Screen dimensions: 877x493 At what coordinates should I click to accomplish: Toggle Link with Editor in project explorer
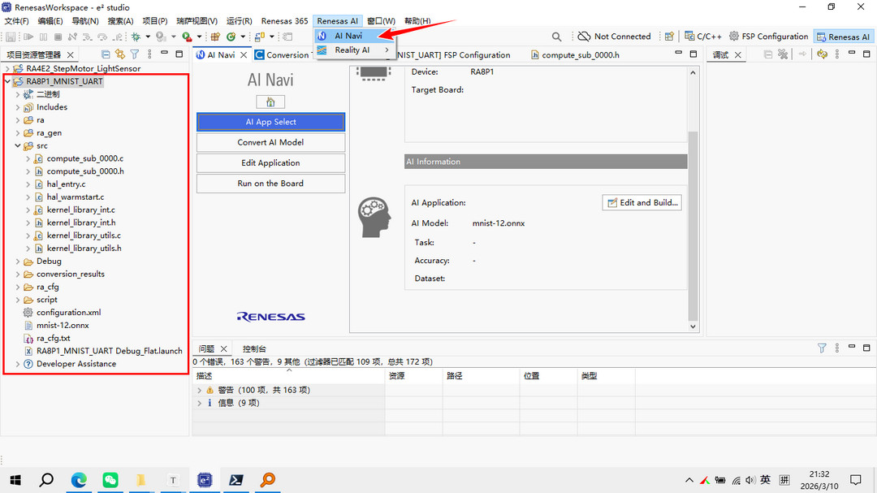pos(119,54)
